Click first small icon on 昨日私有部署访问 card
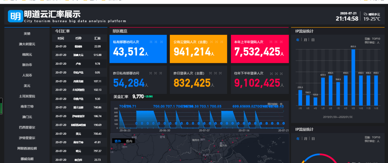Screen dimensions: 388x163 (151, 73)
